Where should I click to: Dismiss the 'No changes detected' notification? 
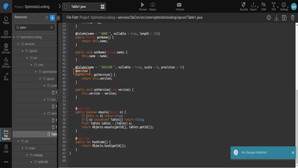coord(293,152)
